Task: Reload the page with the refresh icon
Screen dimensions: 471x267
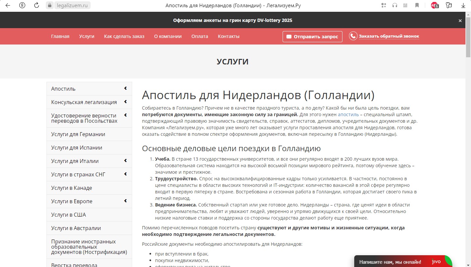Action: [37, 5]
